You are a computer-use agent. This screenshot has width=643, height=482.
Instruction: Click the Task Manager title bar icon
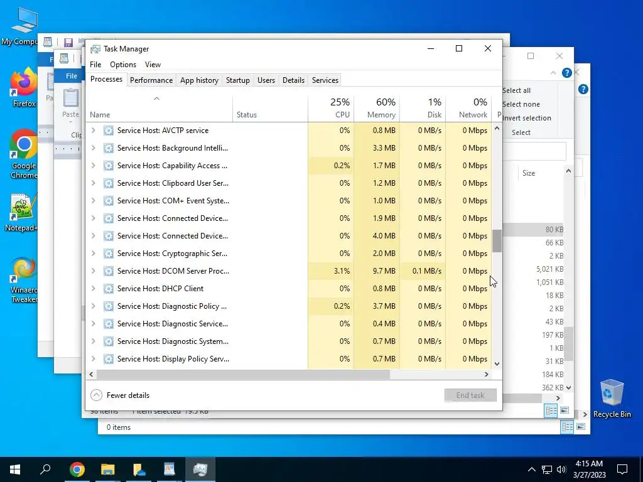tap(95, 49)
